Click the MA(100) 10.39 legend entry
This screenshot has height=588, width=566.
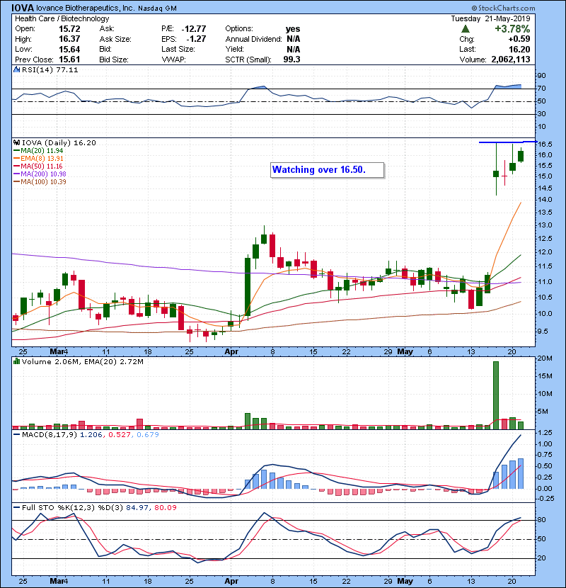click(40, 182)
